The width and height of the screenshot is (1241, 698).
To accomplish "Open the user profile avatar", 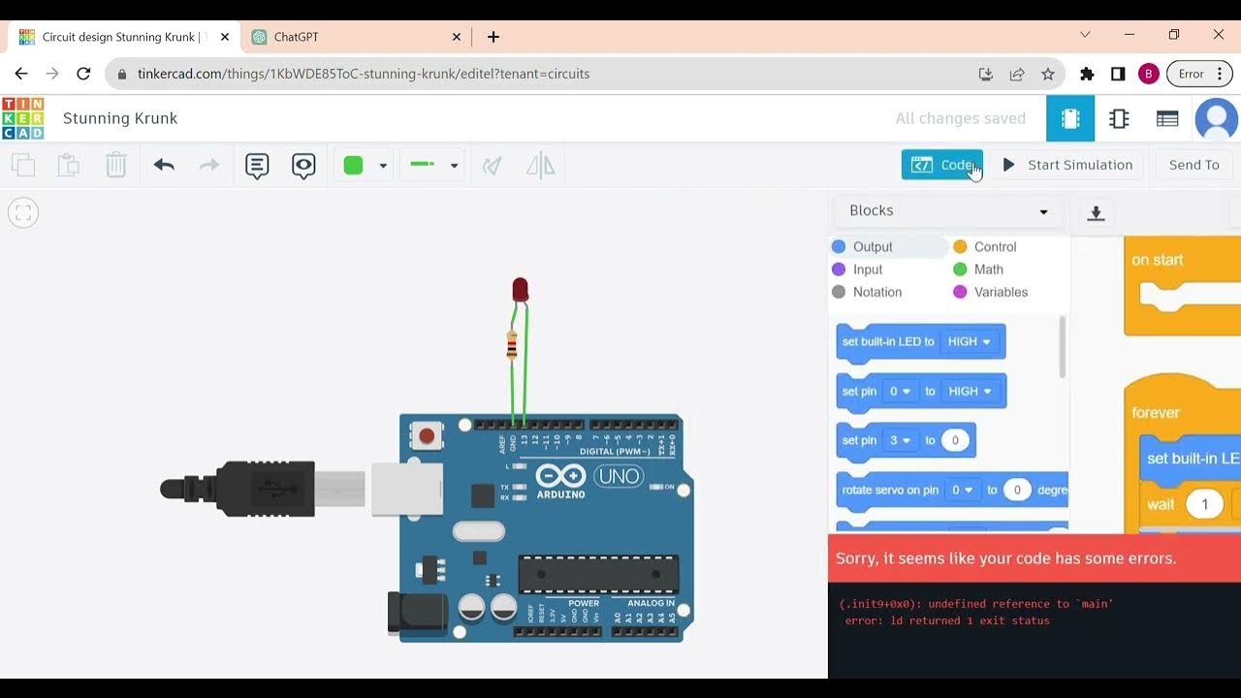I will (x=1217, y=118).
